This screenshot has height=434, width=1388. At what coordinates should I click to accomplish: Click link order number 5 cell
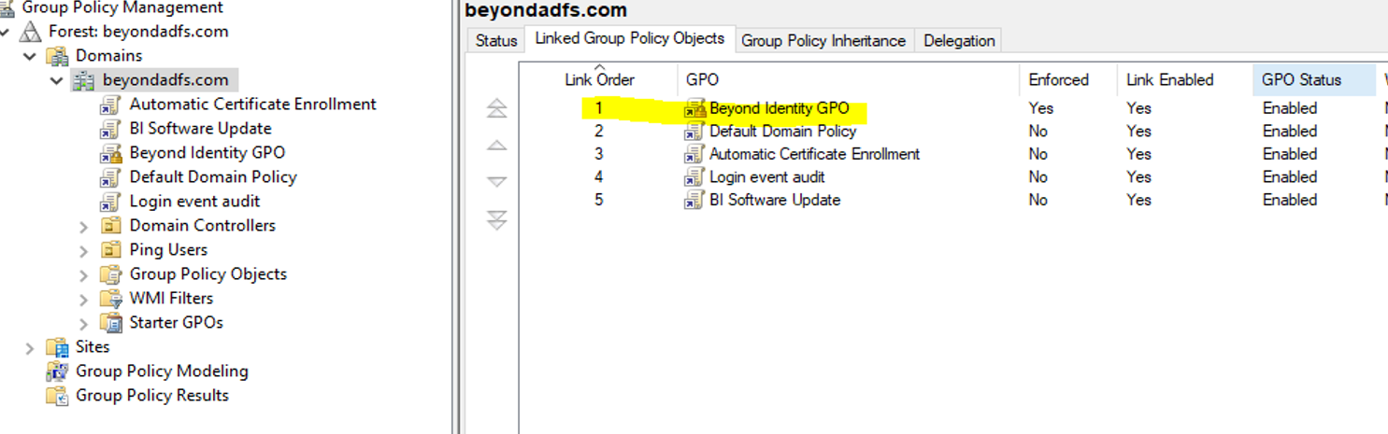(x=599, y=200)
